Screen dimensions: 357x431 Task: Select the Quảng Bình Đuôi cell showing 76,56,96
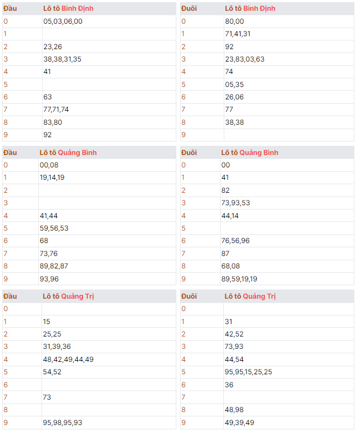pos(287,241)
